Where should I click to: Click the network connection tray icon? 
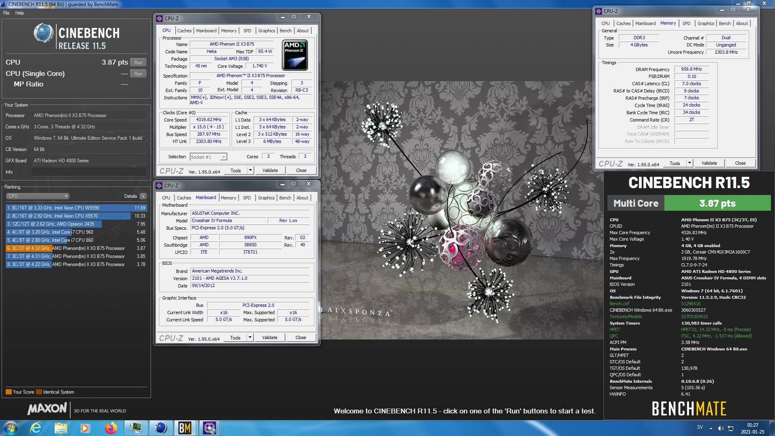click(x=731, y=428)
